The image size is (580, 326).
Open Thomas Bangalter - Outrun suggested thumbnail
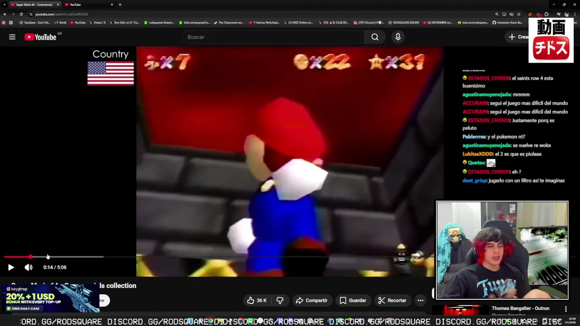(461, 310)
